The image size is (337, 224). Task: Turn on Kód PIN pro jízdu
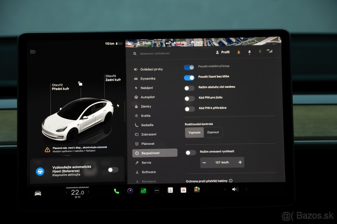tap(189, 98)
